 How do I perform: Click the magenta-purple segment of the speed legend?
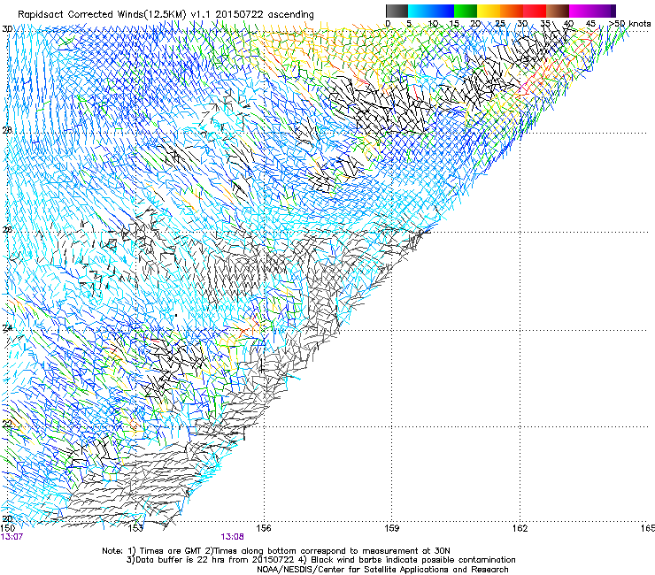click(x=592, y=11)
